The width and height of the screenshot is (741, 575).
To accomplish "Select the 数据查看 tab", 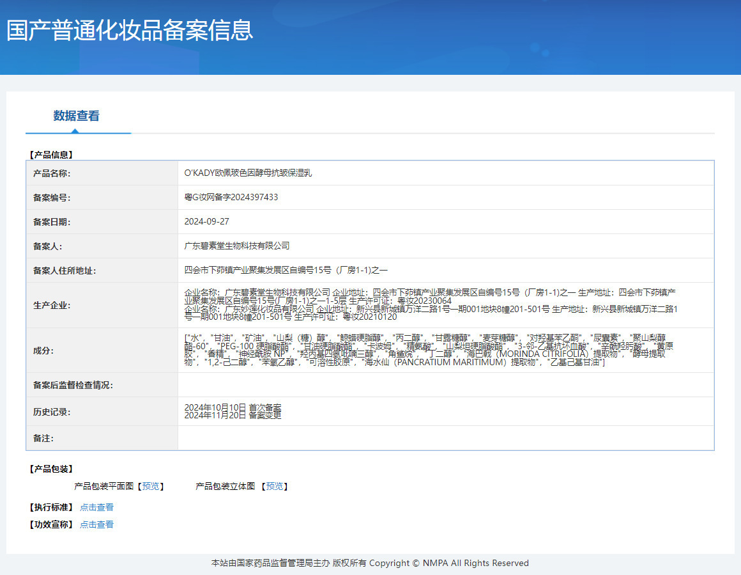I will (77, 116).
